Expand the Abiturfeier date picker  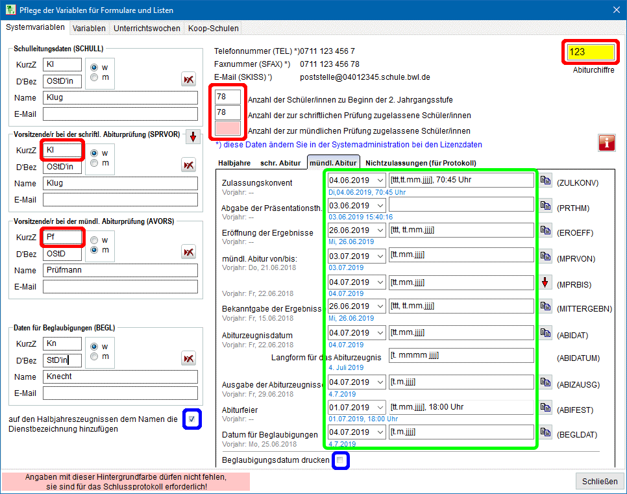click(380, 408)
